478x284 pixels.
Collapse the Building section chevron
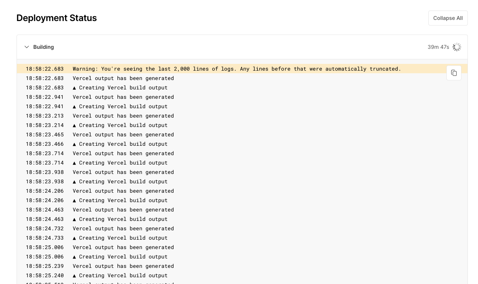click(x=27, y=47)
